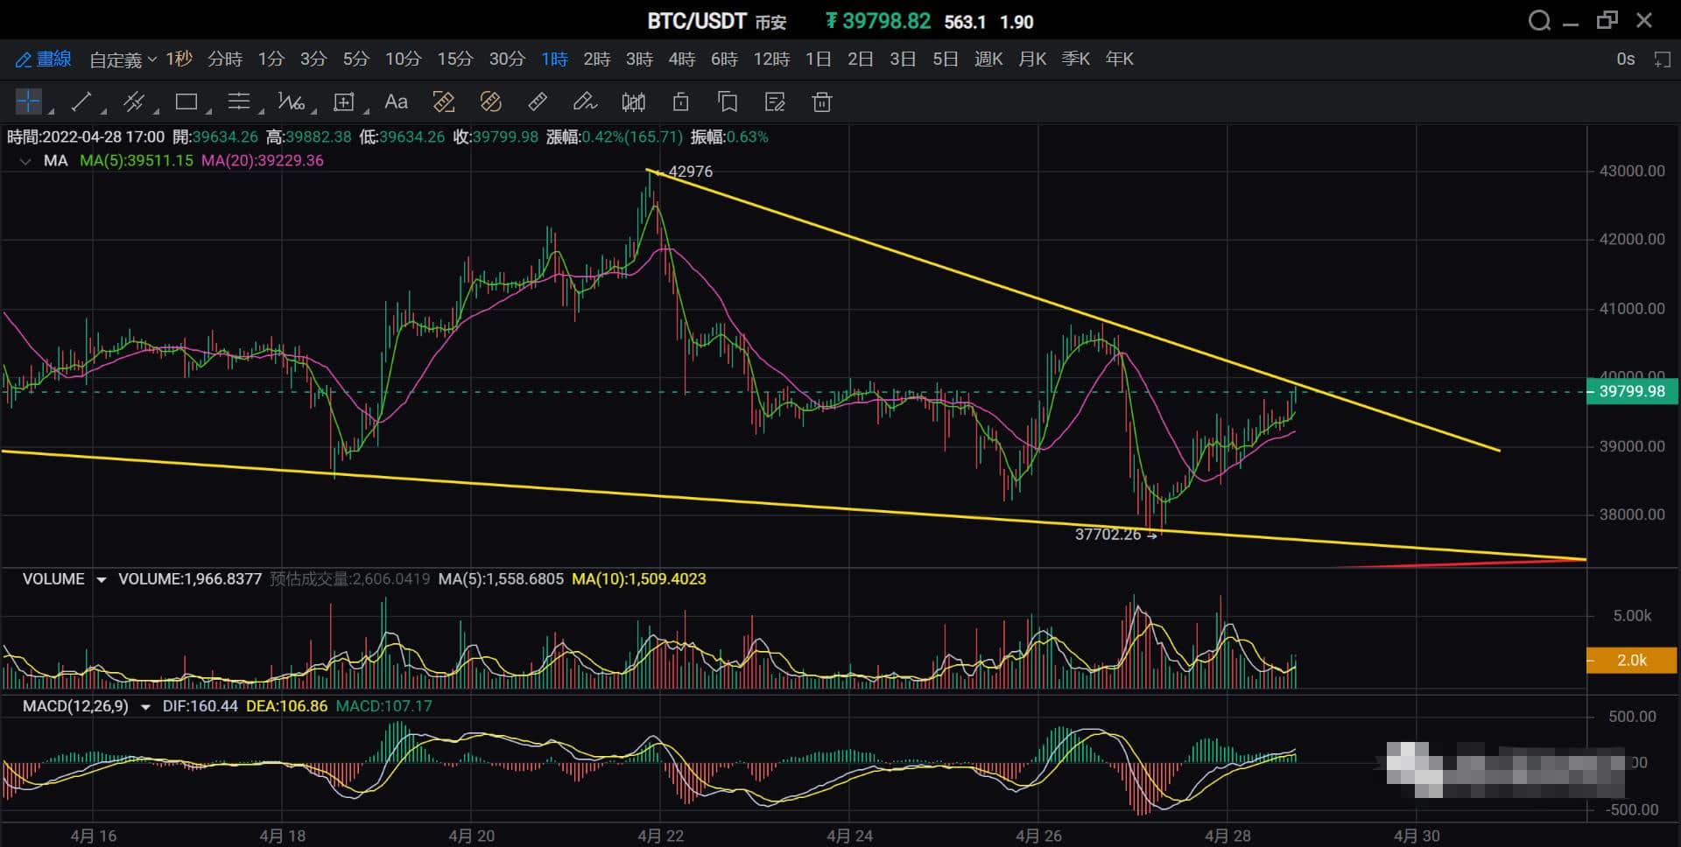Expand the VOLUME indicator dropdown
Screen dimensions: 1681x847
(102, 579)
